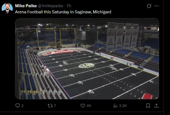Open view analytics bar chart icon
This screenshot has height=115, width=170.
[x=115, y=106]
